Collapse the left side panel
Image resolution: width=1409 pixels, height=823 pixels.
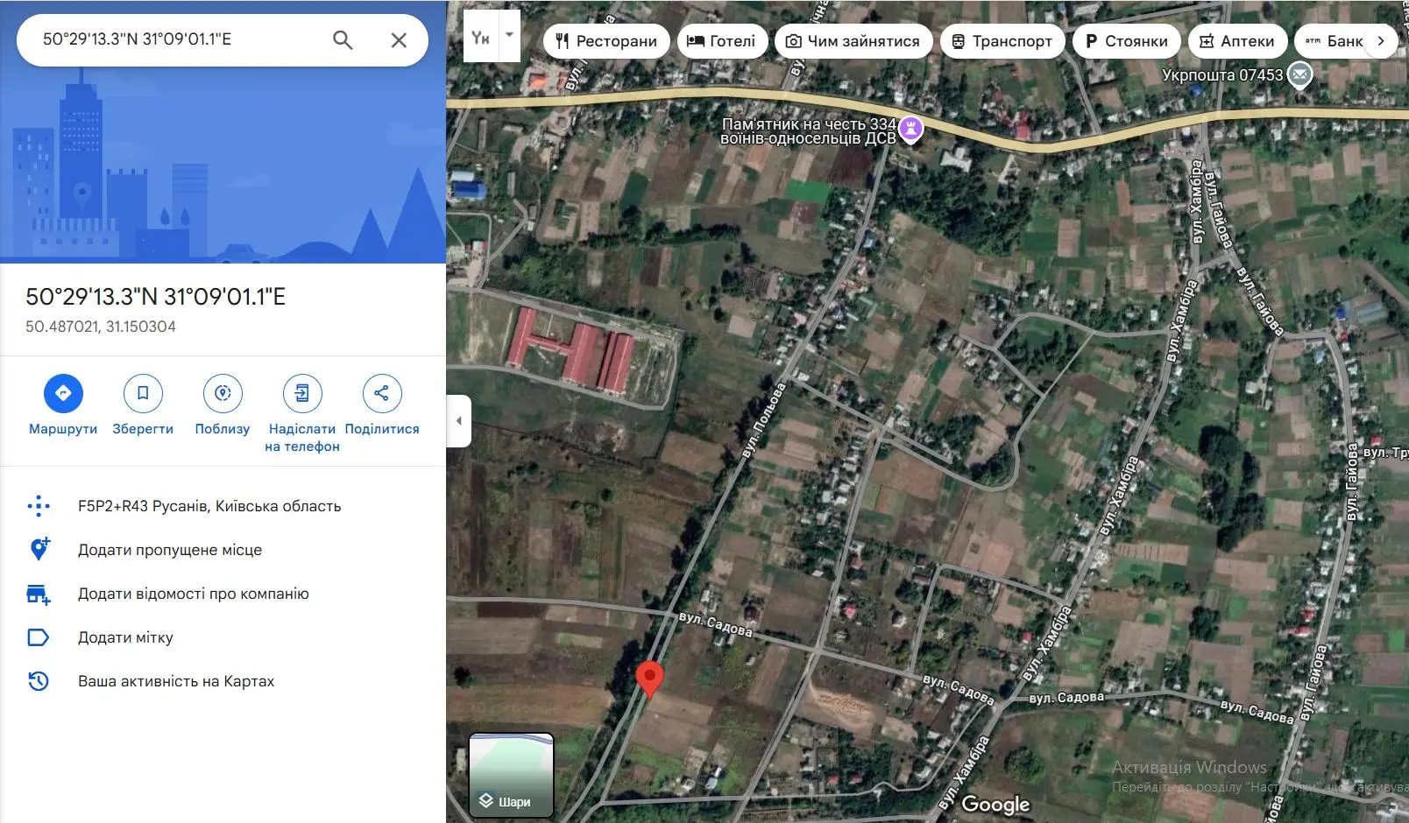[458, 421]
